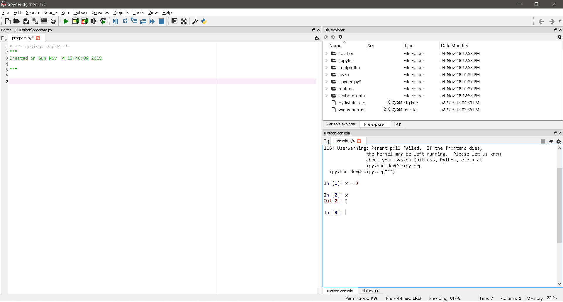Expand the runtime folder tree node
This screenshot has height=302, width=563.
326,89
